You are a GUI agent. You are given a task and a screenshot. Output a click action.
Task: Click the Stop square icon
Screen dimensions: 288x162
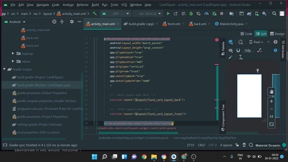click(222, 13)
